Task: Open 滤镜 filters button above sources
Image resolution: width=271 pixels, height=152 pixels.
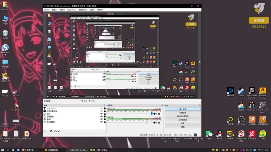Action: (x=91, y=101)
